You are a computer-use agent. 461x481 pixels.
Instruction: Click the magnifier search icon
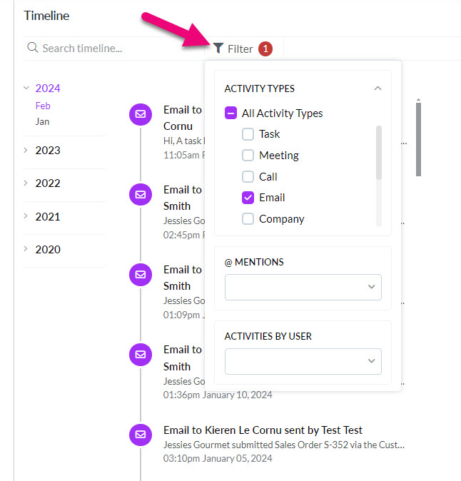33,48
